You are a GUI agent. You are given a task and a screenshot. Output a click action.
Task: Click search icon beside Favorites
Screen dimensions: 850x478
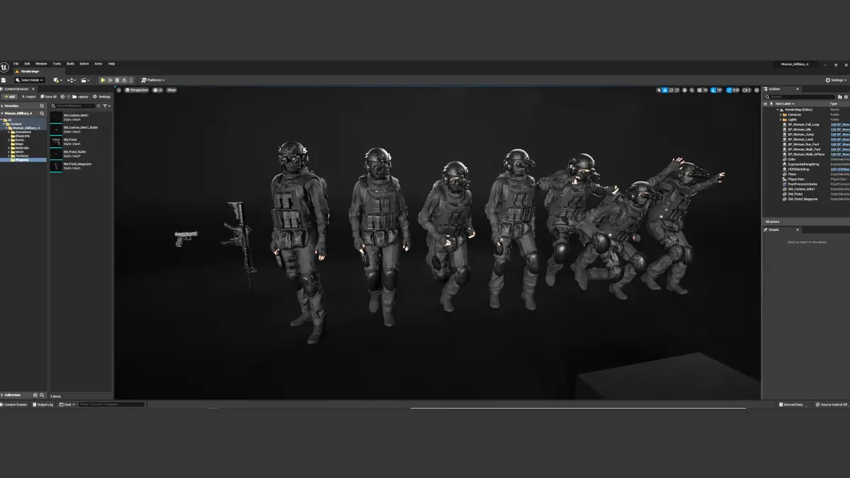[x=42, y=106]
